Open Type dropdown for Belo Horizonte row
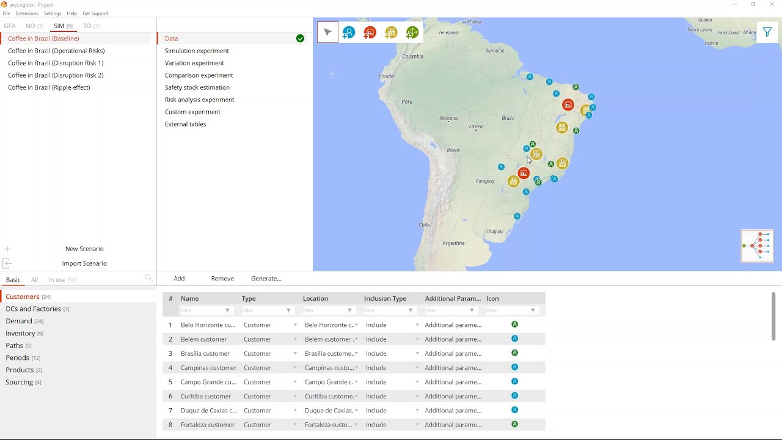Screen dimensions: 782x440 coord(295,325)
